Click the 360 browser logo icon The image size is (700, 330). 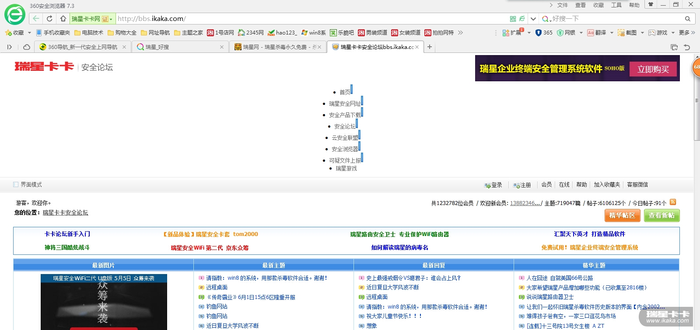(15, 15)
